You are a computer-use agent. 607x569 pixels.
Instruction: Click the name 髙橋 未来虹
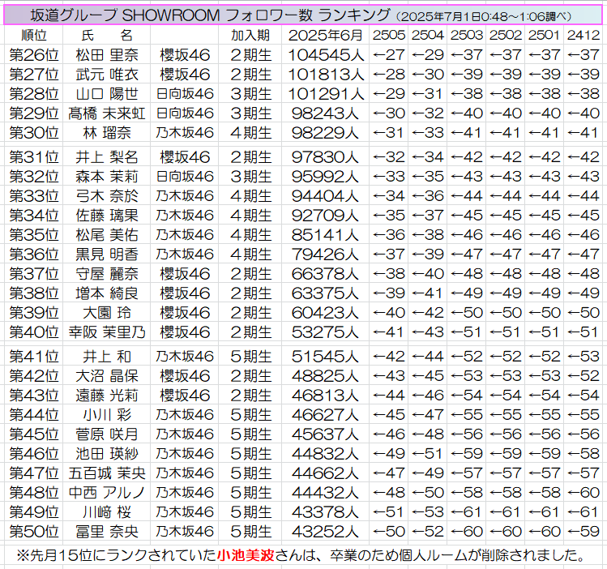107,113
